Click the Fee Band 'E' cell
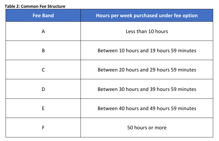Image resolution: width=219 pixels, height=141 pixels. click(43, 108)
